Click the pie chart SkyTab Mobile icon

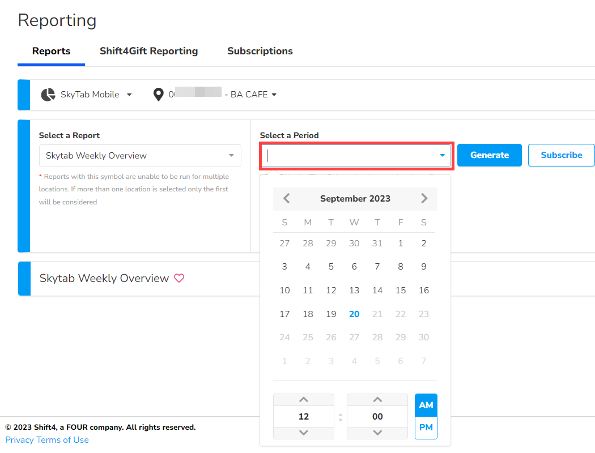coord(48,95)
